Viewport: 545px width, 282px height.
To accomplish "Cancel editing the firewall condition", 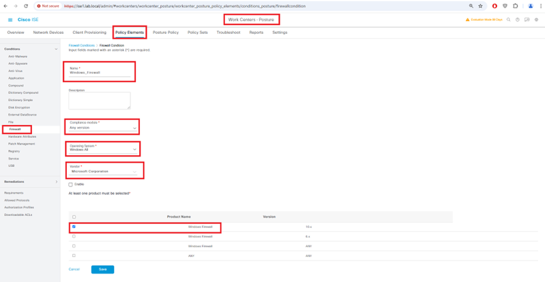I will [74, 270].
